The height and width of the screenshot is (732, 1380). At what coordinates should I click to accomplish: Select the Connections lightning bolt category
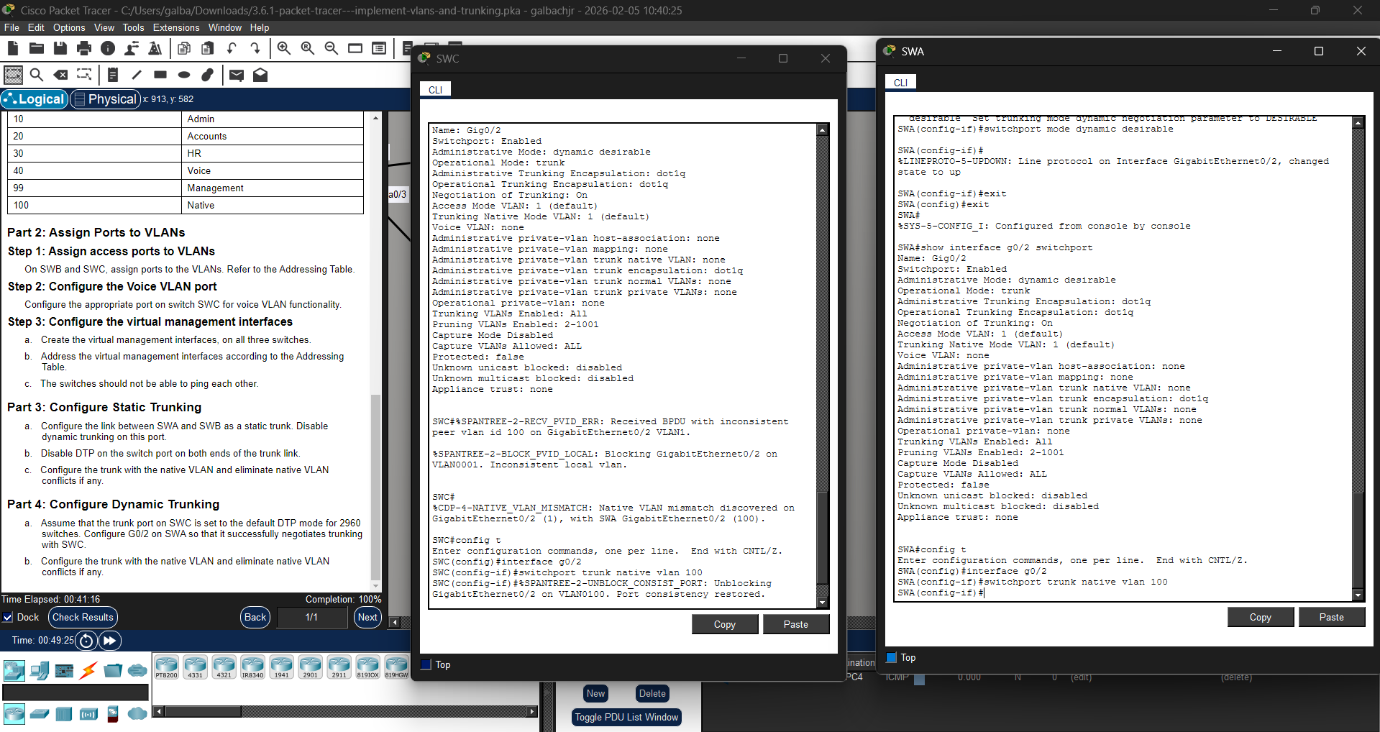[x=88, y=671]
